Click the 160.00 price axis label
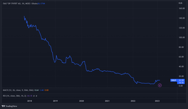Screen dimensions: 188x109 point(182,8)
